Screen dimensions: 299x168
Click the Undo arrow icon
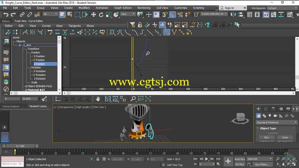[6, 15]
